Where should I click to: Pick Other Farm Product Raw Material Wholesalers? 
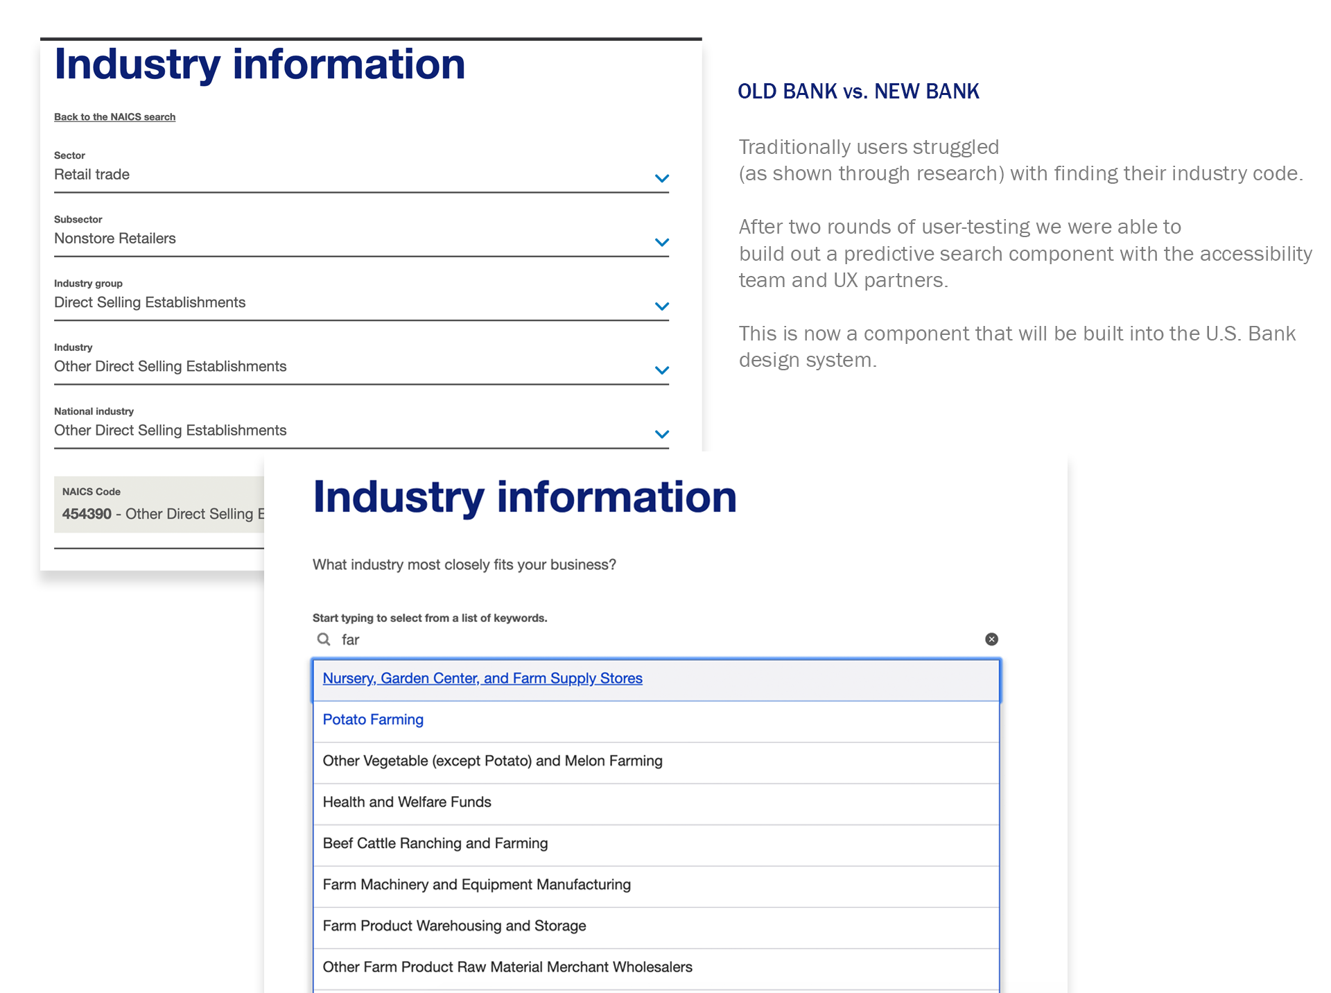(507, 967)
